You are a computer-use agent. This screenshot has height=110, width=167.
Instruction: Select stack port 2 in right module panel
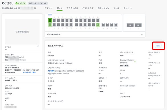click(138, 25)
